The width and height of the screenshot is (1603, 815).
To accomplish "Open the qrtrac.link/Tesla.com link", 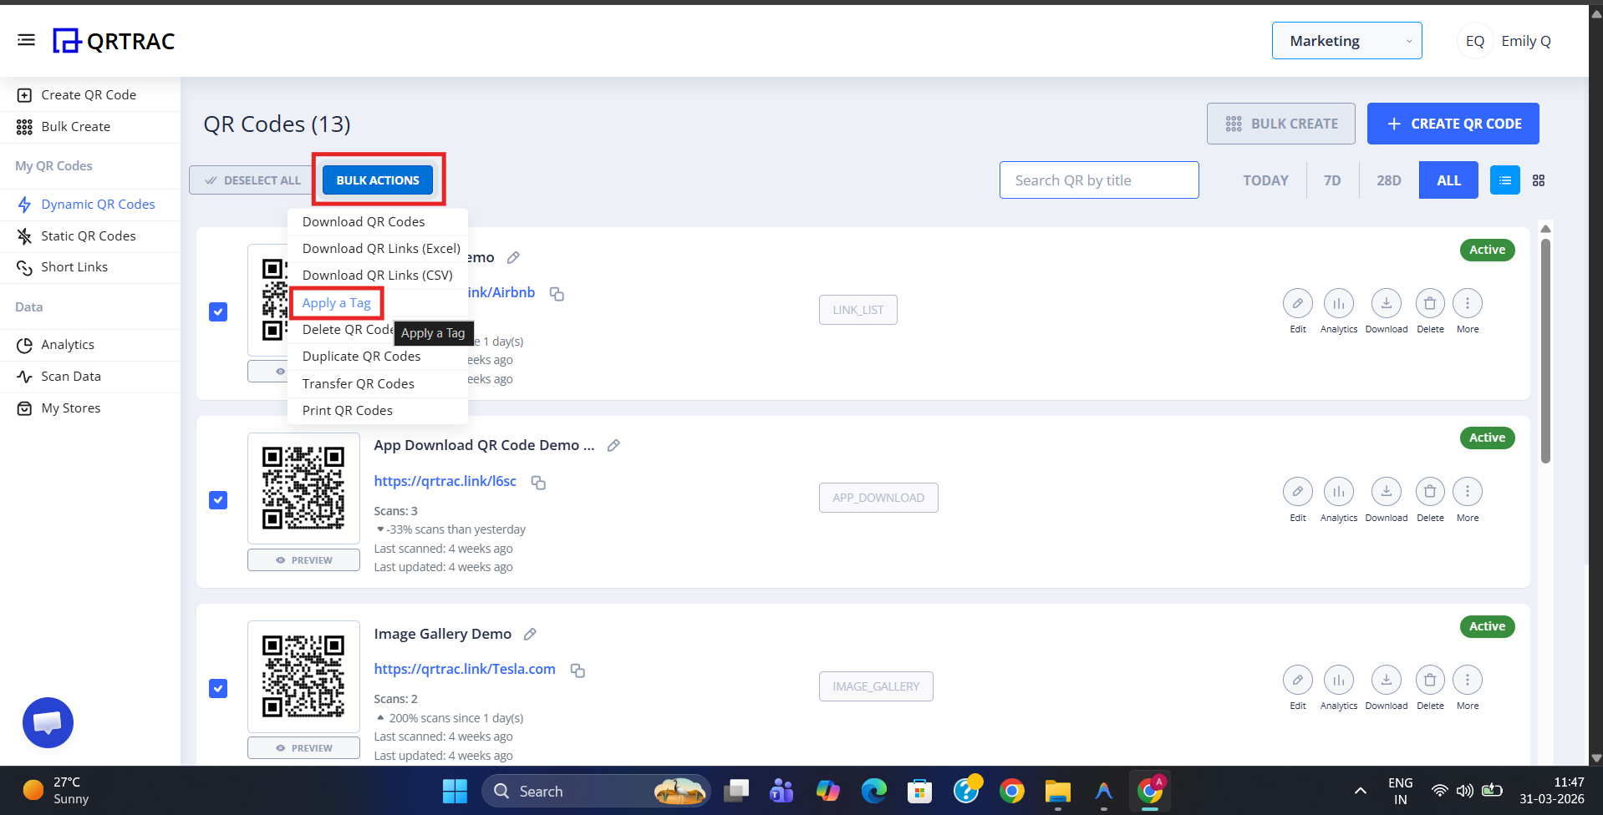I will click(464, 668).
